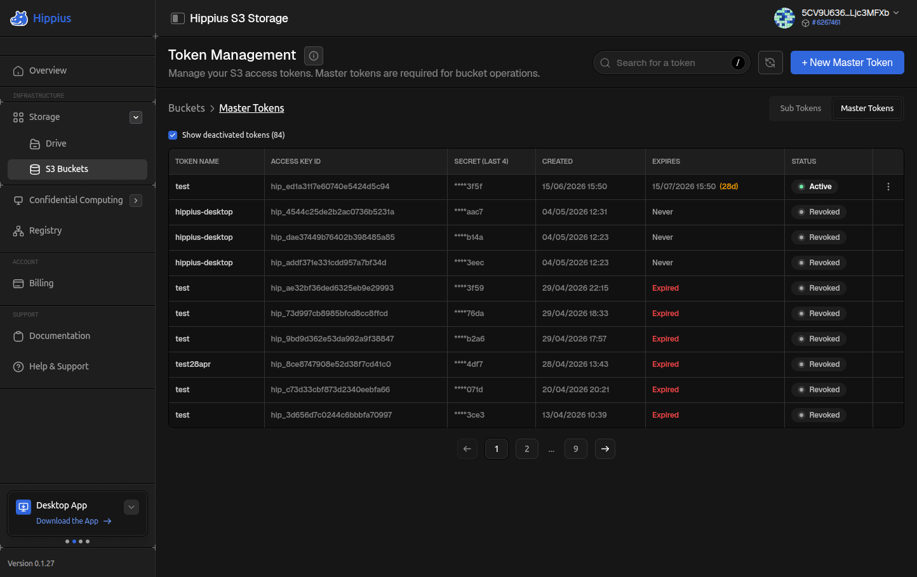Go to next page arrow
Screen dimensions: 917x577
coord(605,449)
